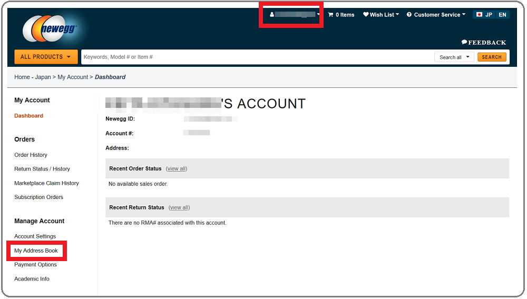Open My Address Book
Screen dimensions: 527x299
(36, 251)
